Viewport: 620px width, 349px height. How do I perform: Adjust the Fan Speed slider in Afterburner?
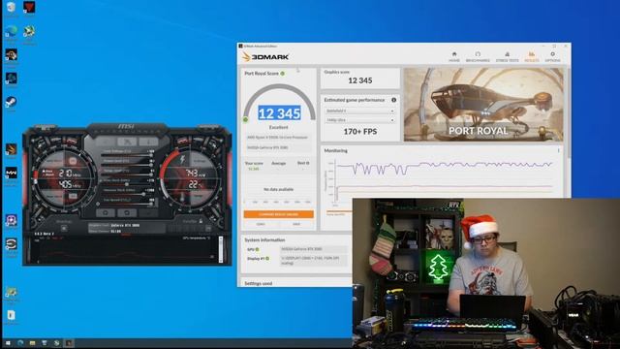tap(127, 203)
